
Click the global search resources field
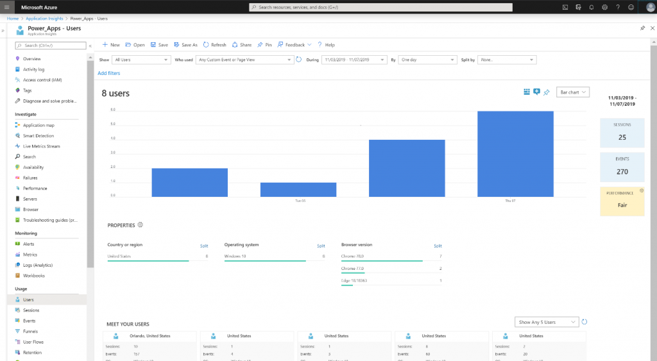381,7
